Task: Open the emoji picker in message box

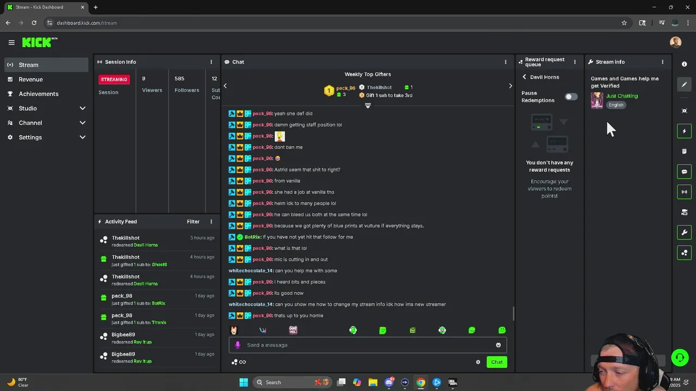Action: click(x=498, y=345)
